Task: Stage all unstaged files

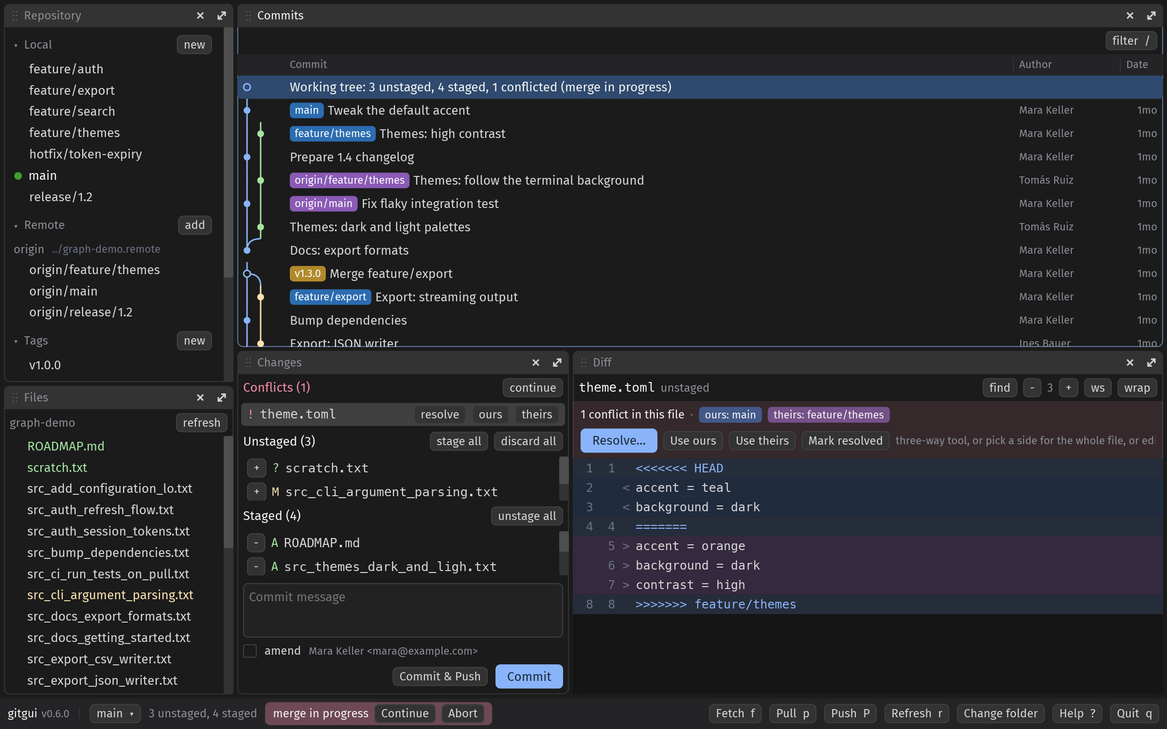Action: [x=459, y=441]
